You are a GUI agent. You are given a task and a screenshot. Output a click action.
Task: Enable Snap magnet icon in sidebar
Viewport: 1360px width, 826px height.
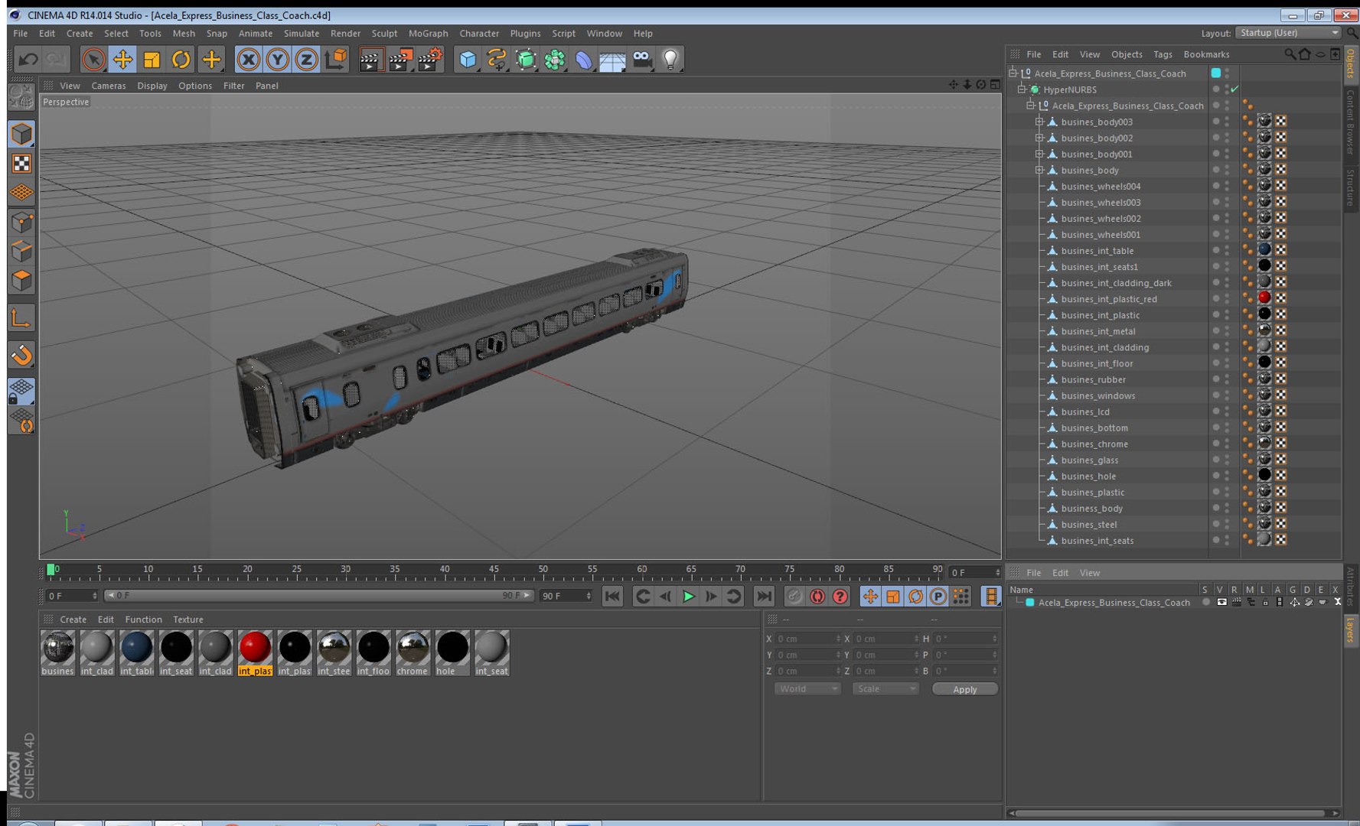pyautogui.click(x=21, y=355)
